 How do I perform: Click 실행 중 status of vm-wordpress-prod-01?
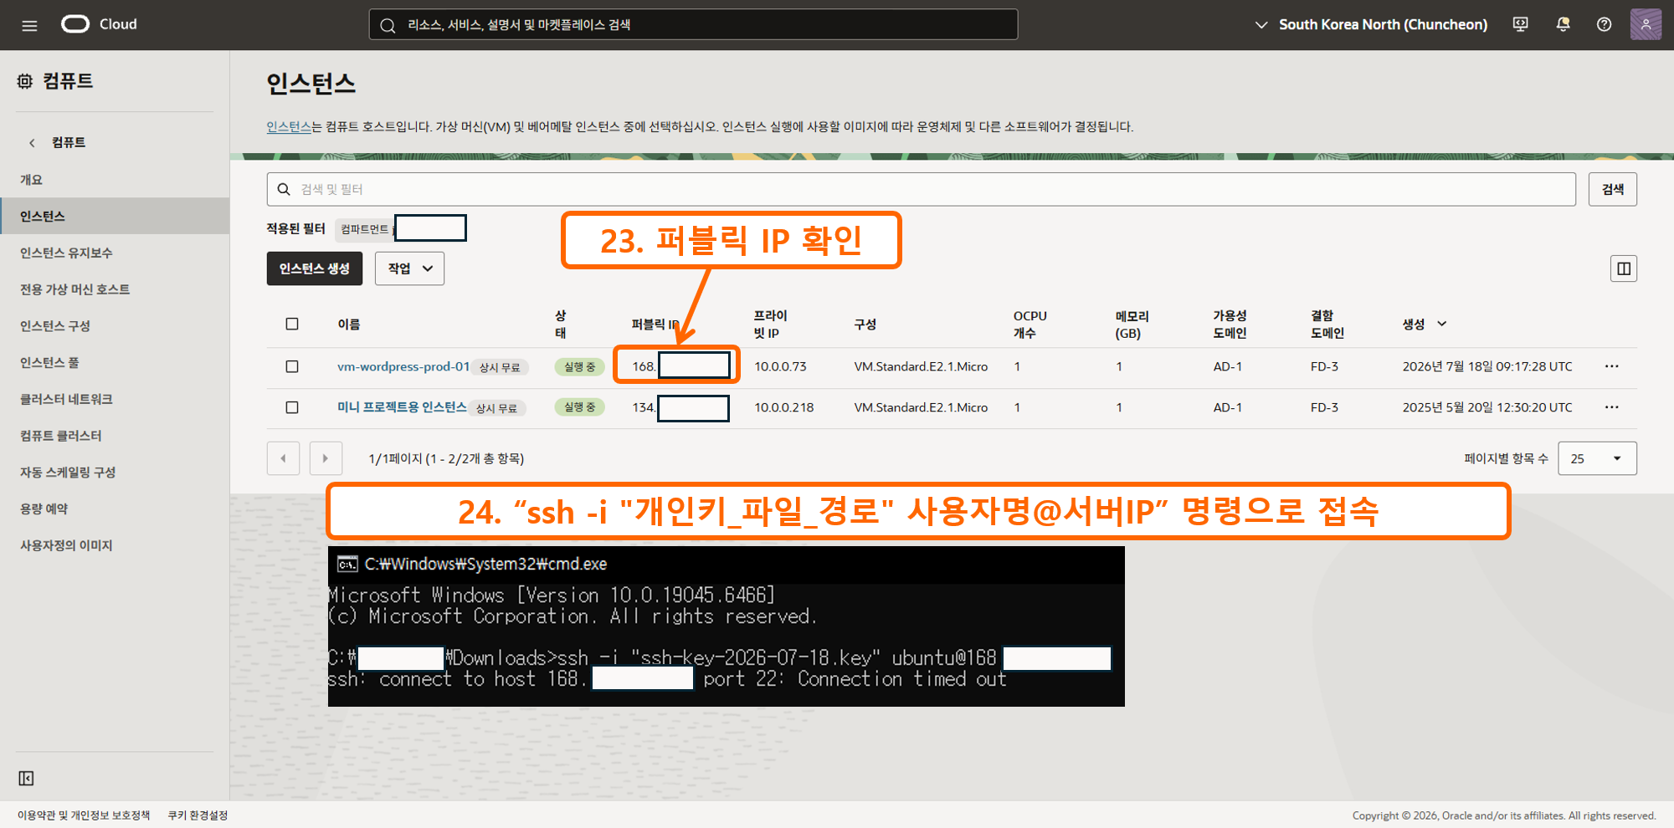pyautogui.click(x=579, y=366)
